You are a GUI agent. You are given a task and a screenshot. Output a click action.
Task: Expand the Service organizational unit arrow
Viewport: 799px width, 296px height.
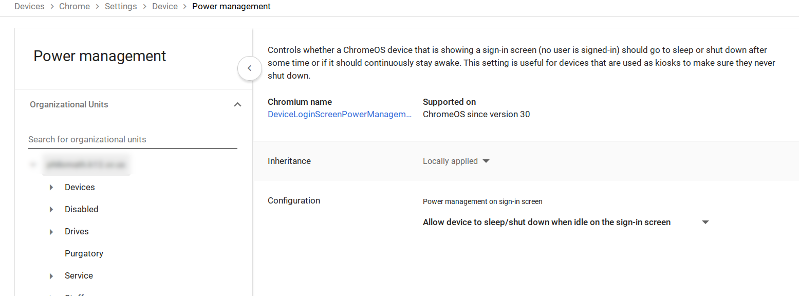click(x=51, y=276)
